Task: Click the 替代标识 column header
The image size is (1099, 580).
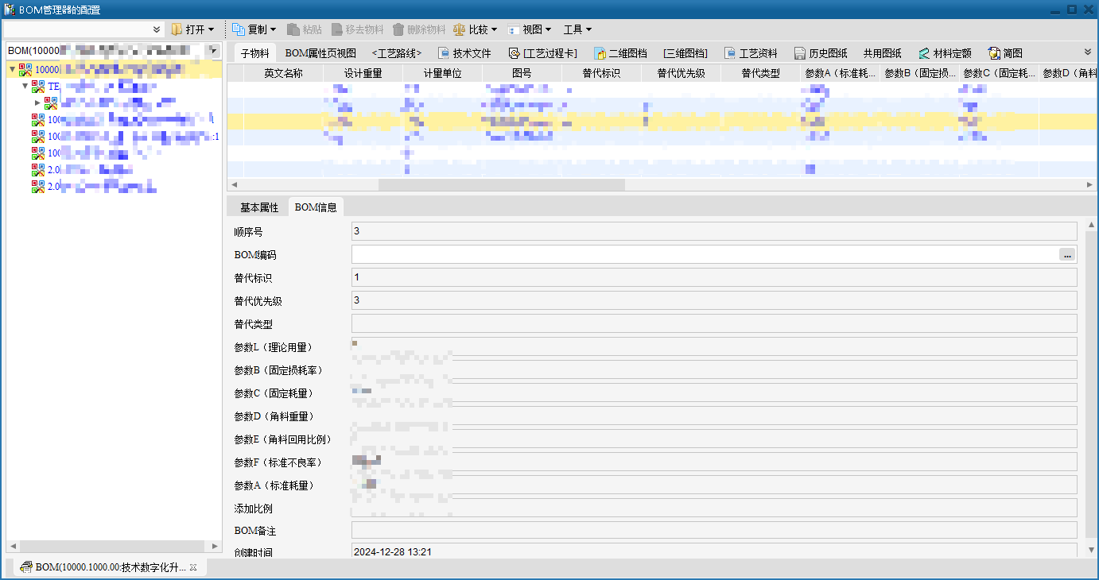Action: point(601,73)
